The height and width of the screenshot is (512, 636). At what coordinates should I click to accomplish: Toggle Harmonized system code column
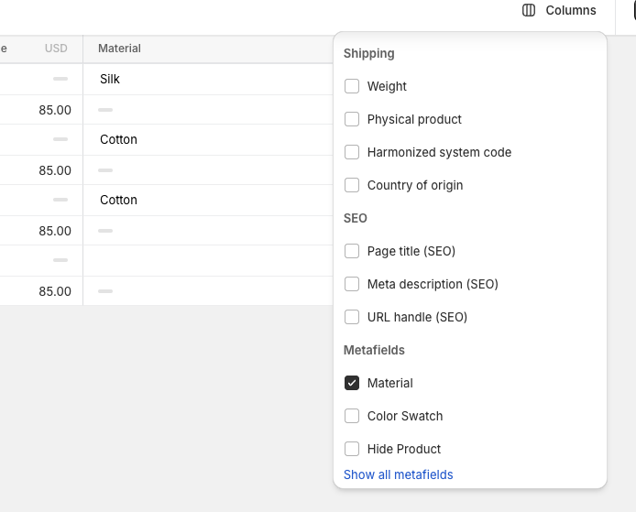352,152
